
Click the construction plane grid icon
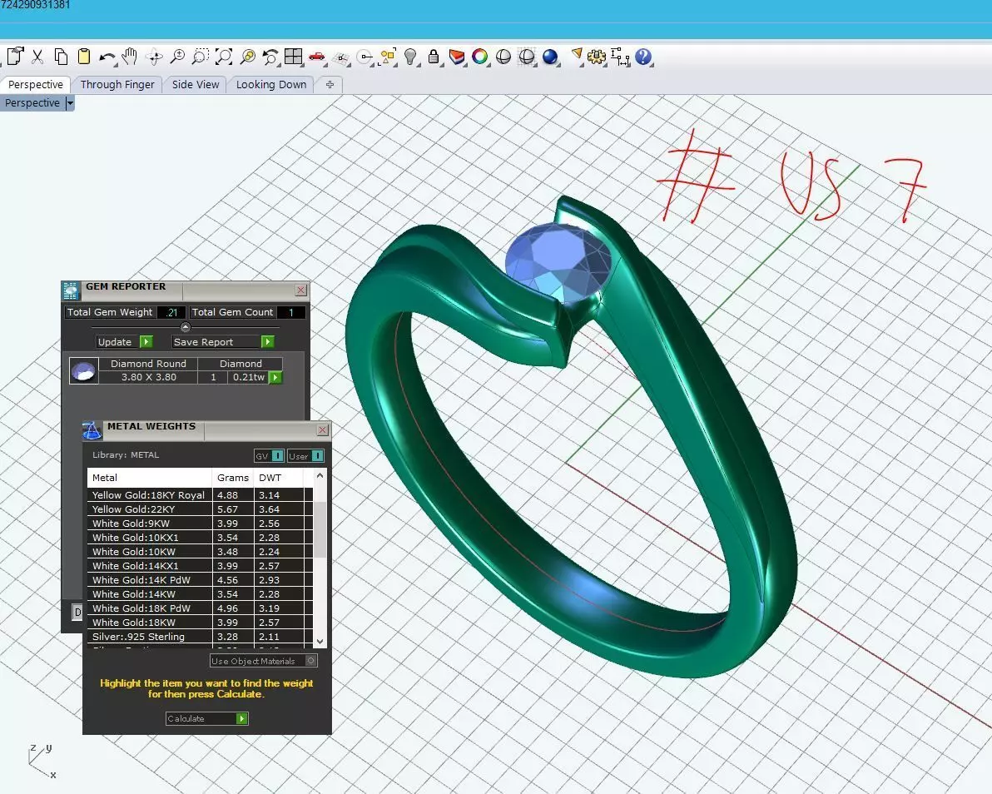342,59
